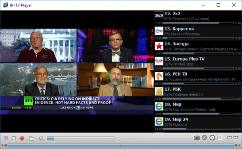Click program text '6% Маша и Медведь'
Screen dimensions: 242x149
[x=182, y=34]
